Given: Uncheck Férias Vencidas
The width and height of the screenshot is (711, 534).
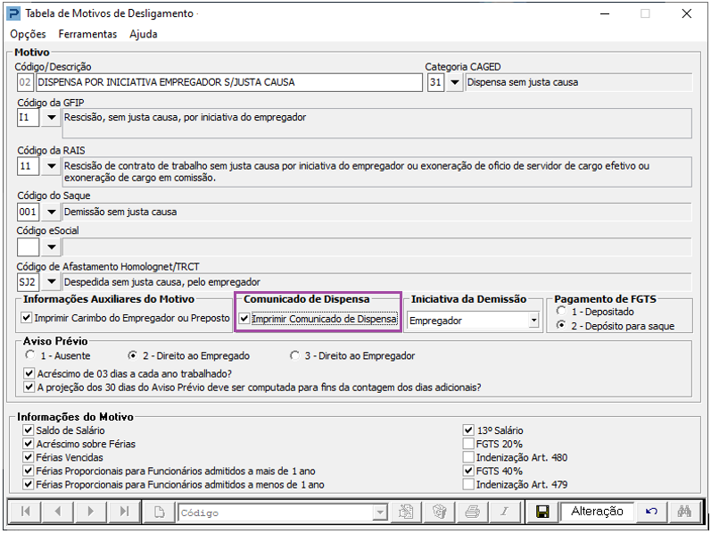Looking at the screenshot, I should click(29, 457).
